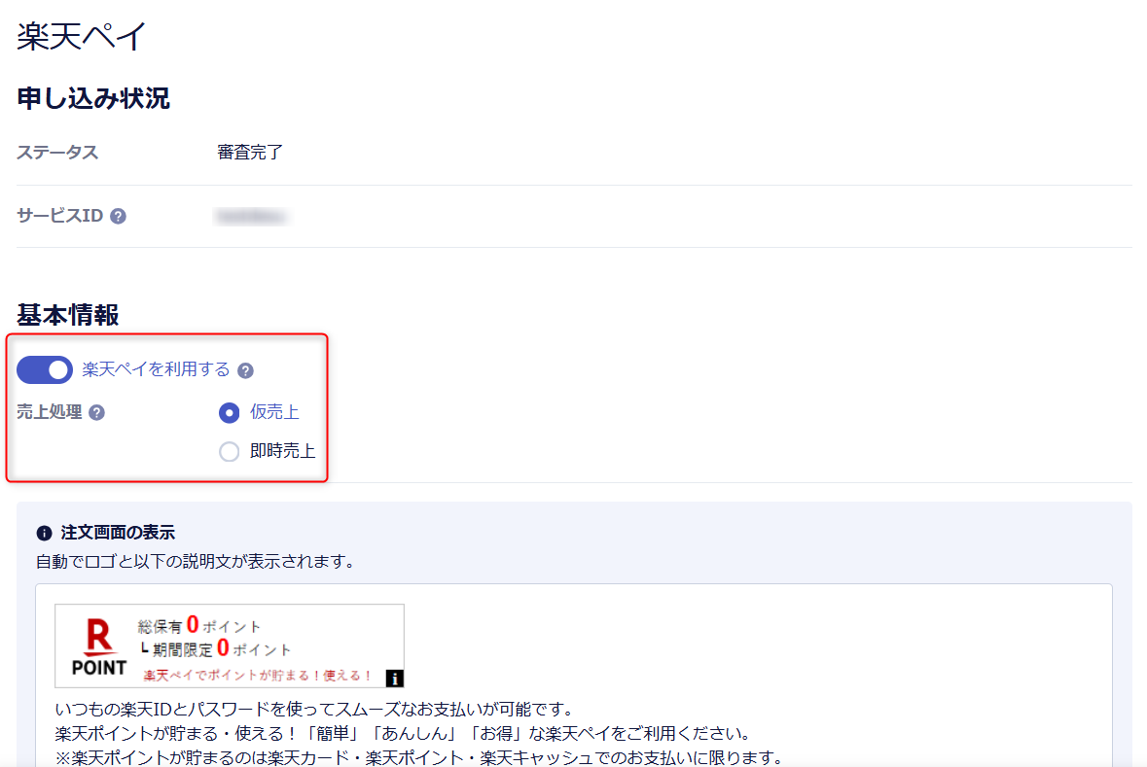Click the 総保有 0 ポイント text

click(x=199, y=625)
